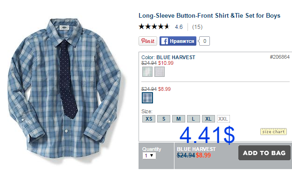This screenshot has height=170, width=292.
Task: Click the Pin it button
Action: 148,41
